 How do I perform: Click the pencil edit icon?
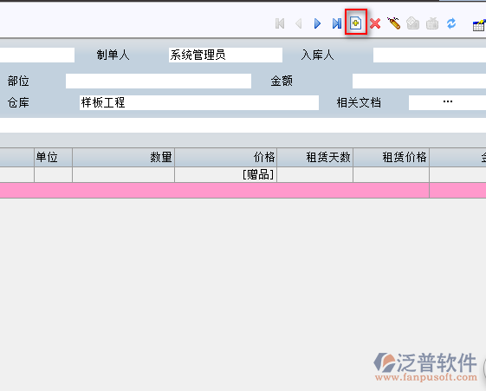394,23
